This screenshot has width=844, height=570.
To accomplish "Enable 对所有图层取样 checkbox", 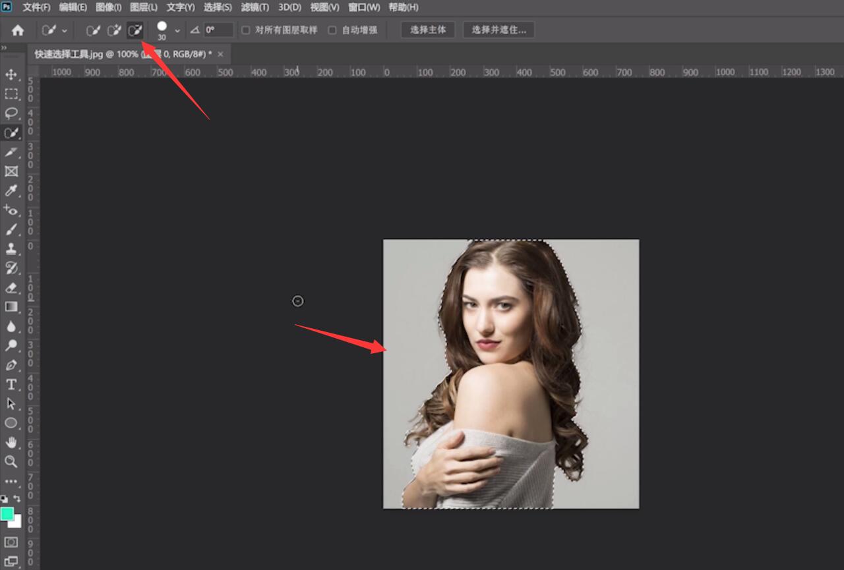I will (246, 30).
